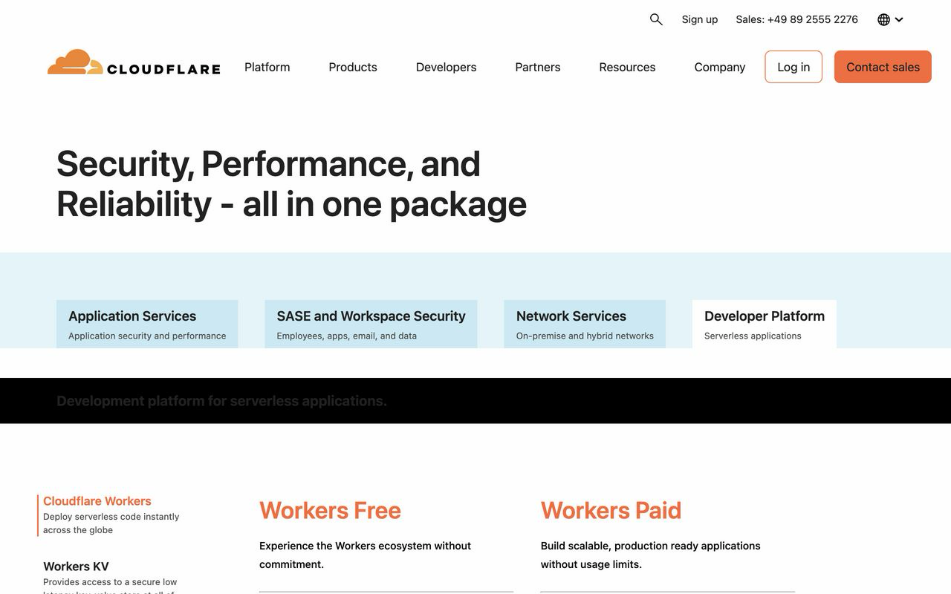Click the 'Security, Performance, and Reliability' headline
Viewport: 951px width, 594px height.
[x=291, y=183]
